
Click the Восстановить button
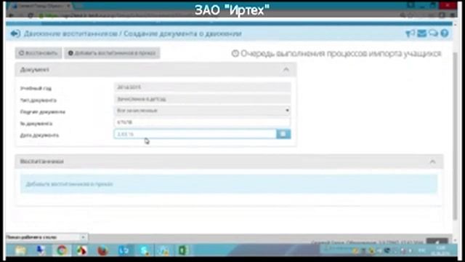coord(39,53)
